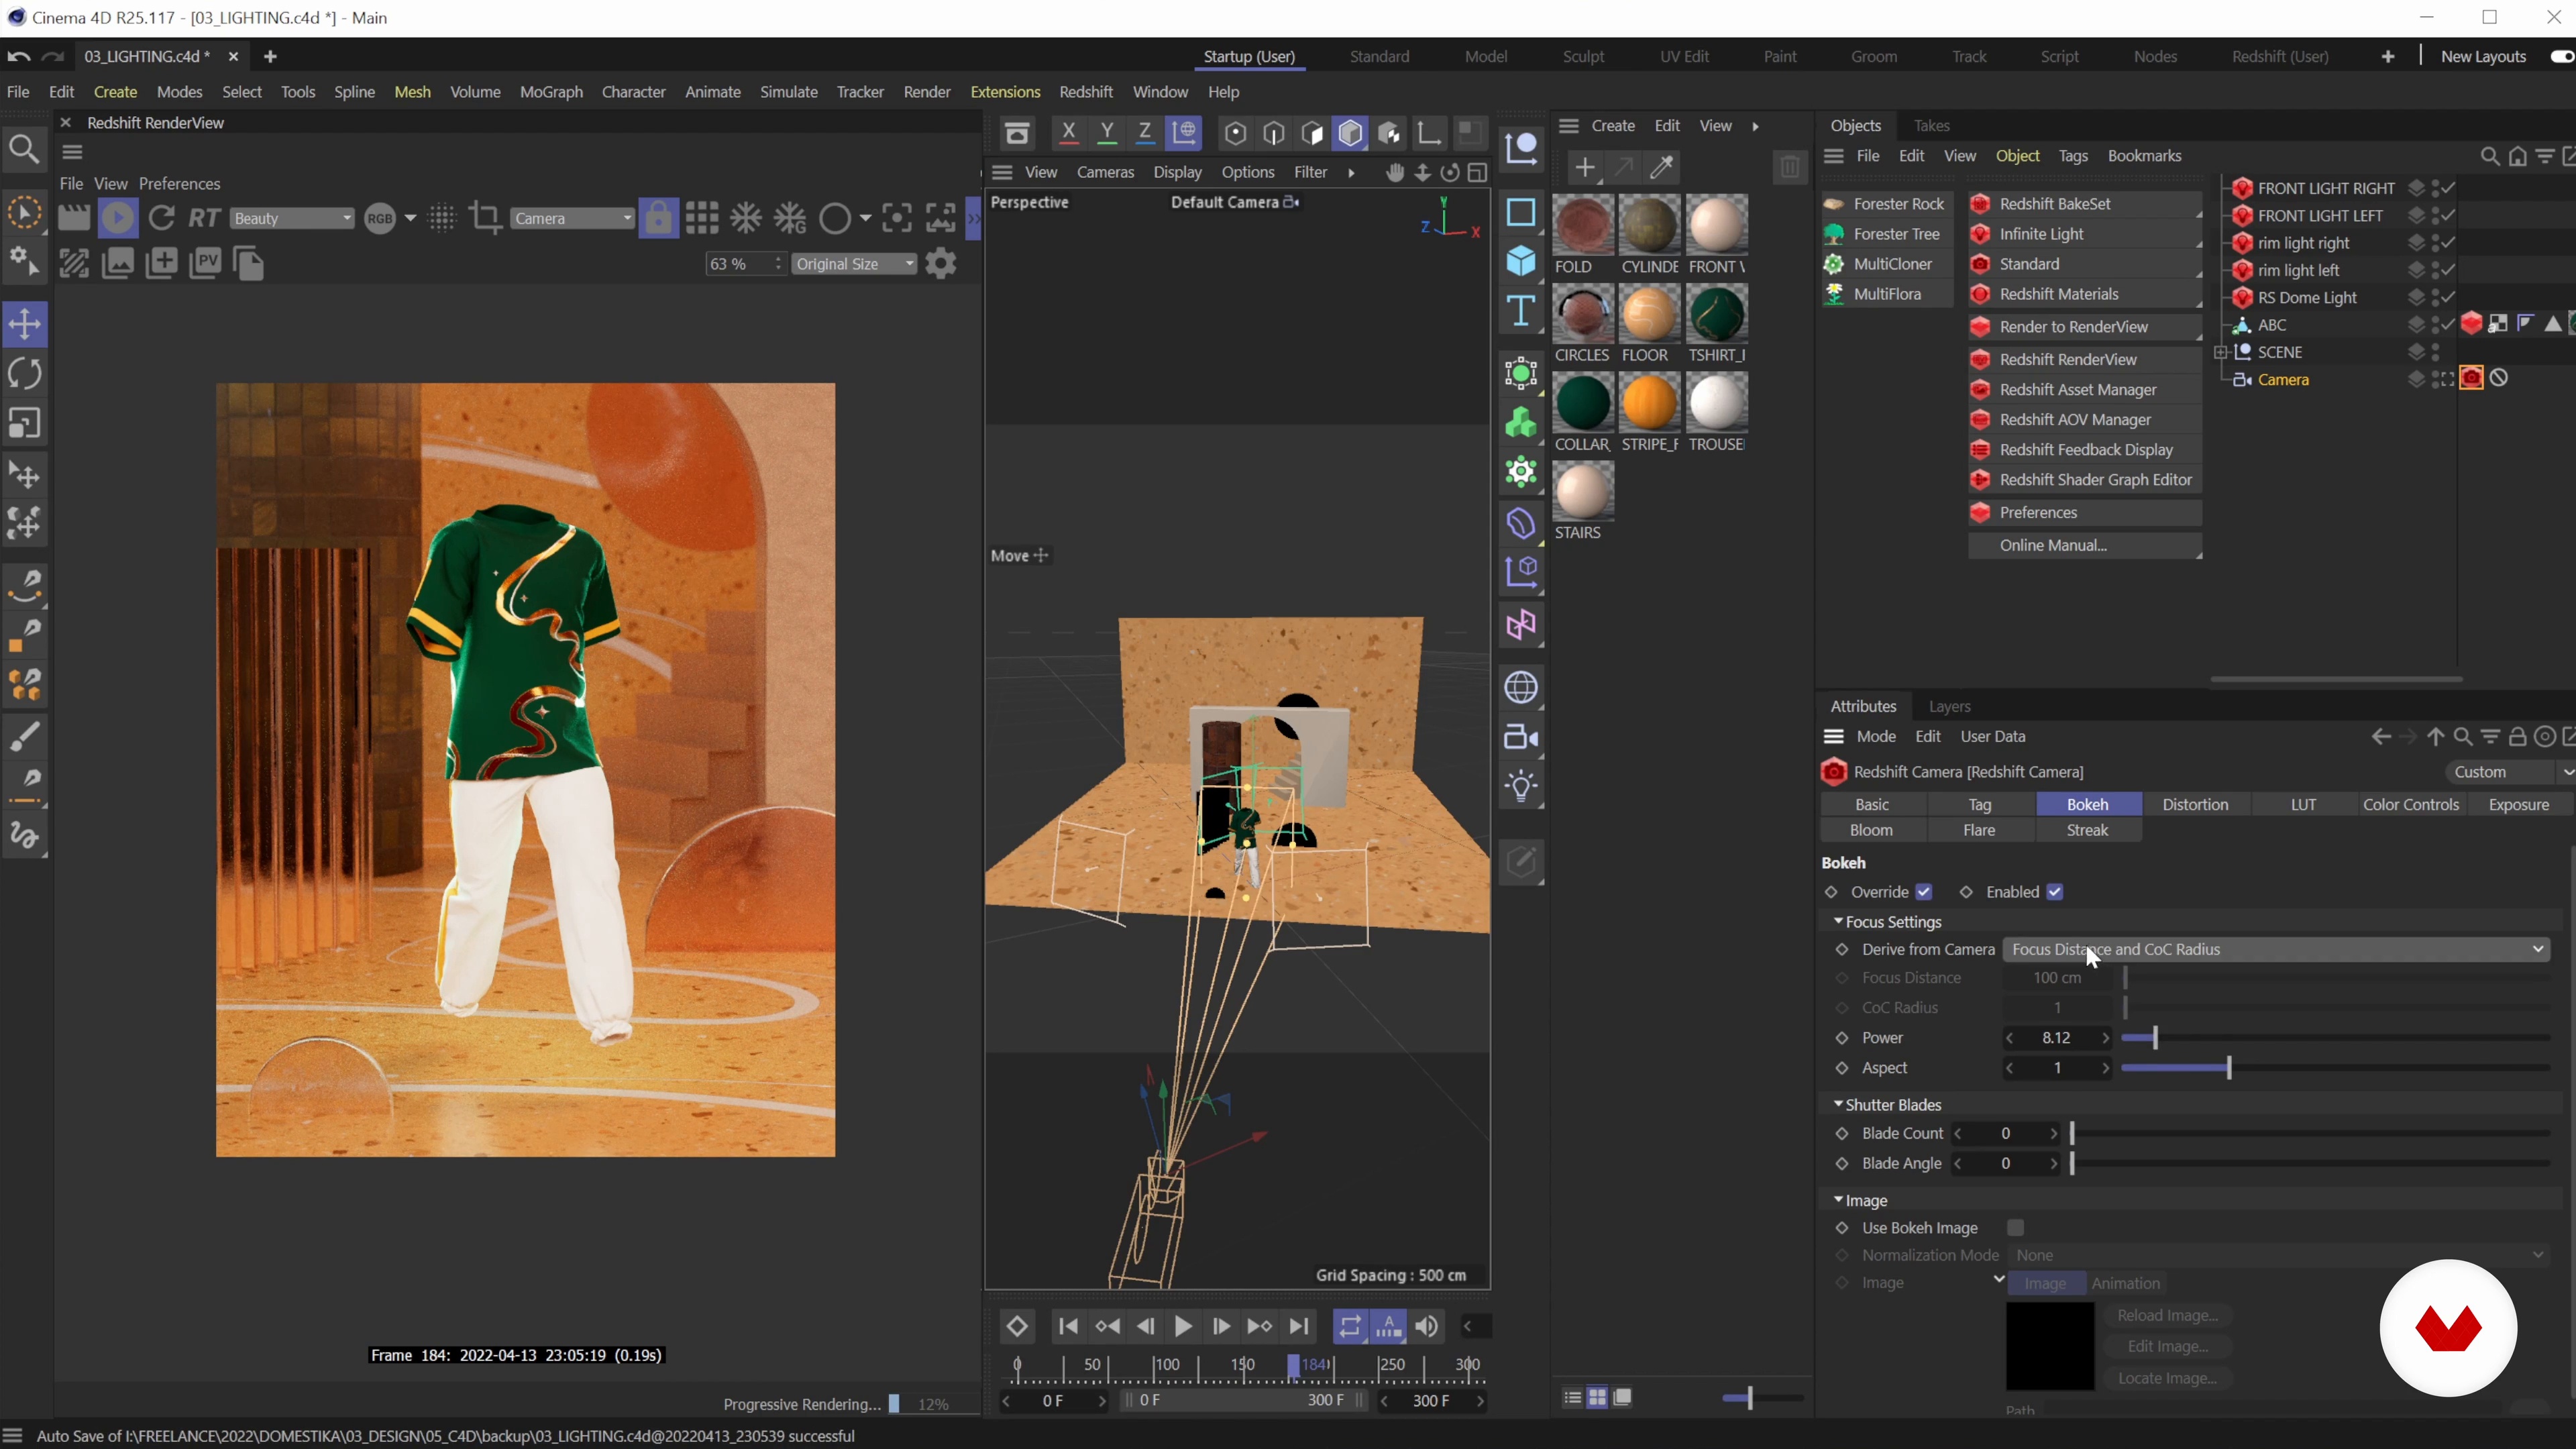Select the Rotate tool
Screen dimensions: 2576x1449
coord(25,374)
